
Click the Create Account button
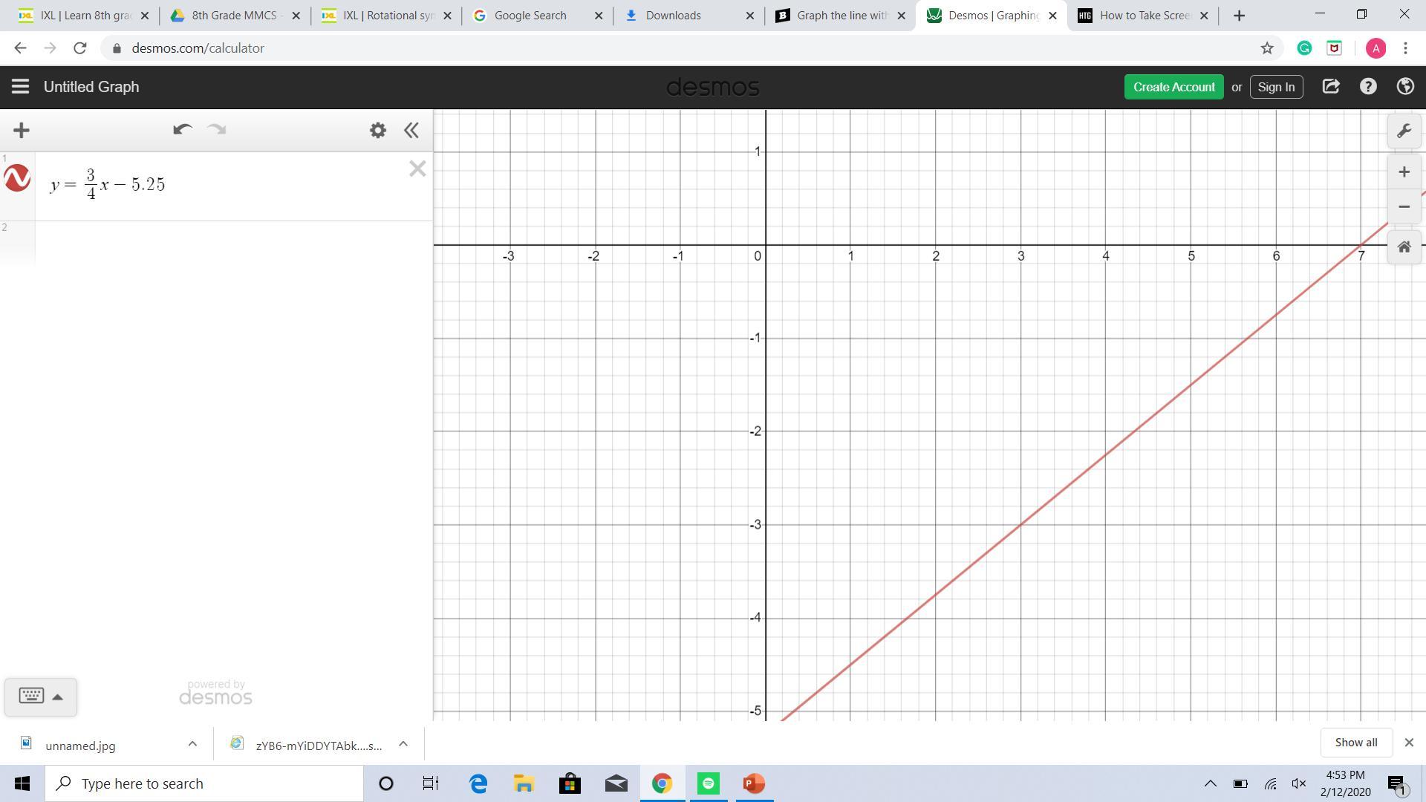[x=1173, y=87]
